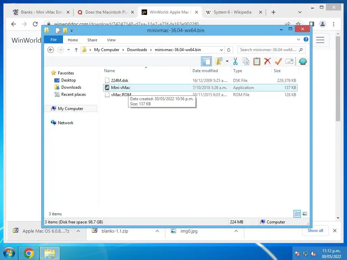Open the Share ribbon tab
347x260 pixels.
(x=92, y=40)
